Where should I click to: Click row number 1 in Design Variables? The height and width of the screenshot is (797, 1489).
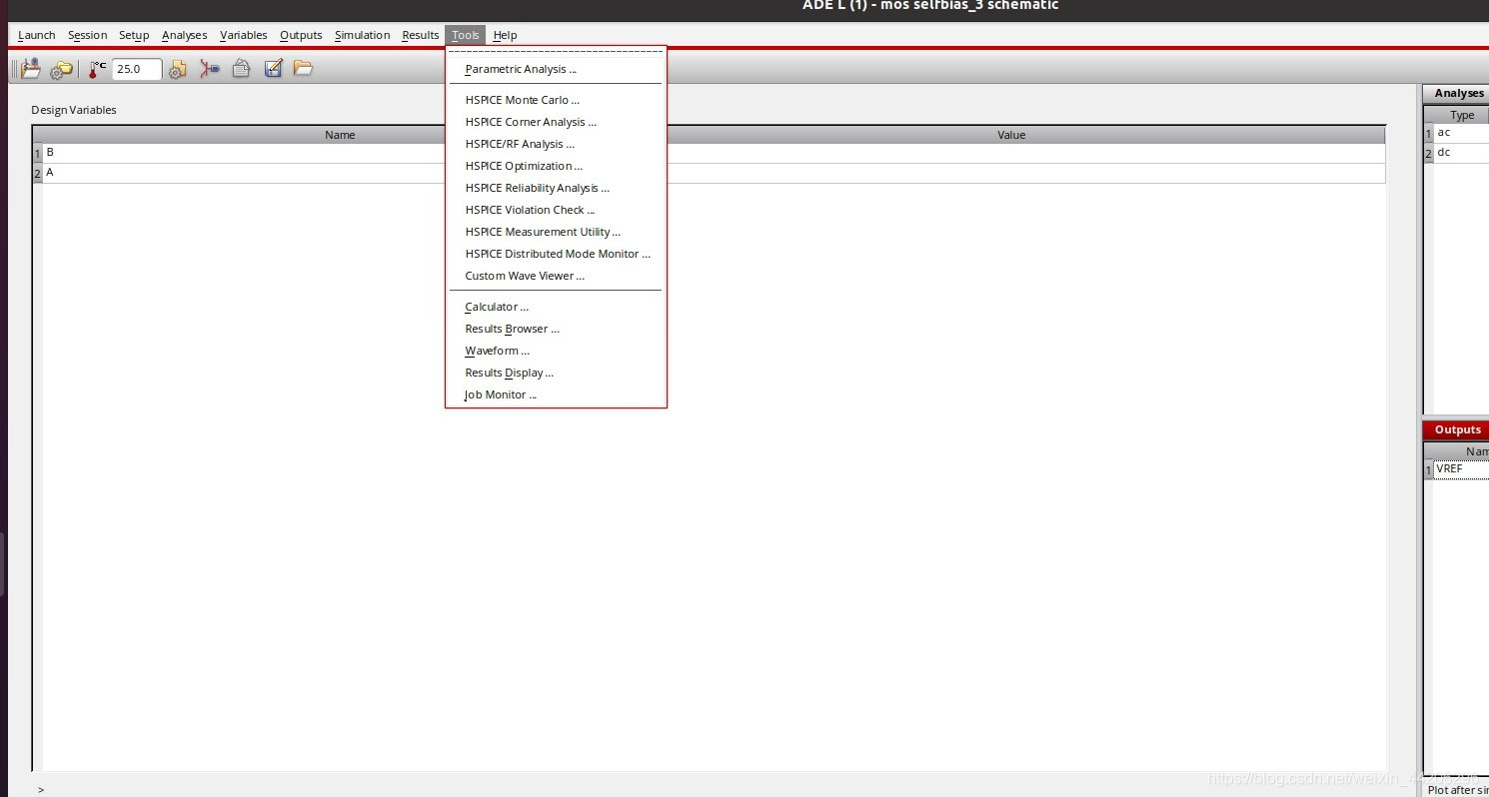38,154
